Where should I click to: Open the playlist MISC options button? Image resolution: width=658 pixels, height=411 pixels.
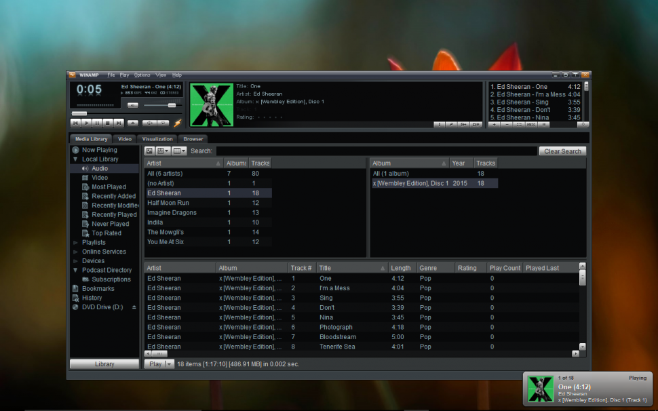530,124
